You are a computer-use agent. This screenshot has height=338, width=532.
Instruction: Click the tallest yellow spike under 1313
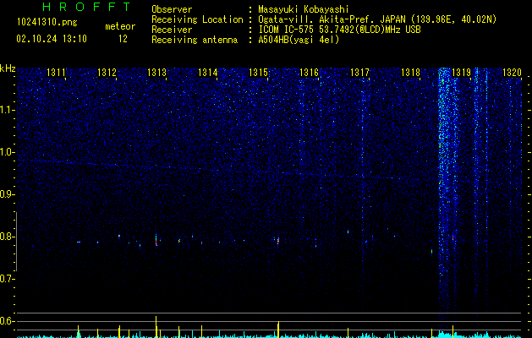point(156,327)
